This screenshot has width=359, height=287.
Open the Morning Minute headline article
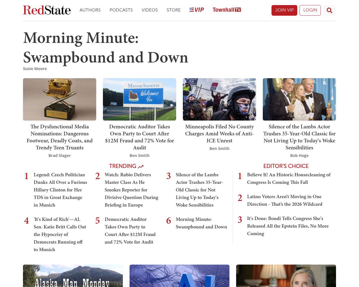[x=105, y=48]
